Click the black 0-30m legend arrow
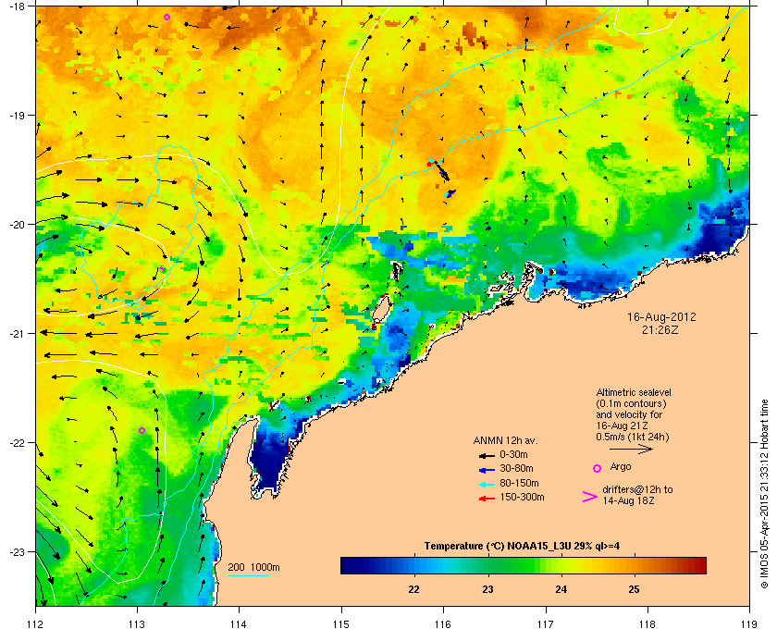This screenshot has height=629, width=777. [x=487, y=455]
